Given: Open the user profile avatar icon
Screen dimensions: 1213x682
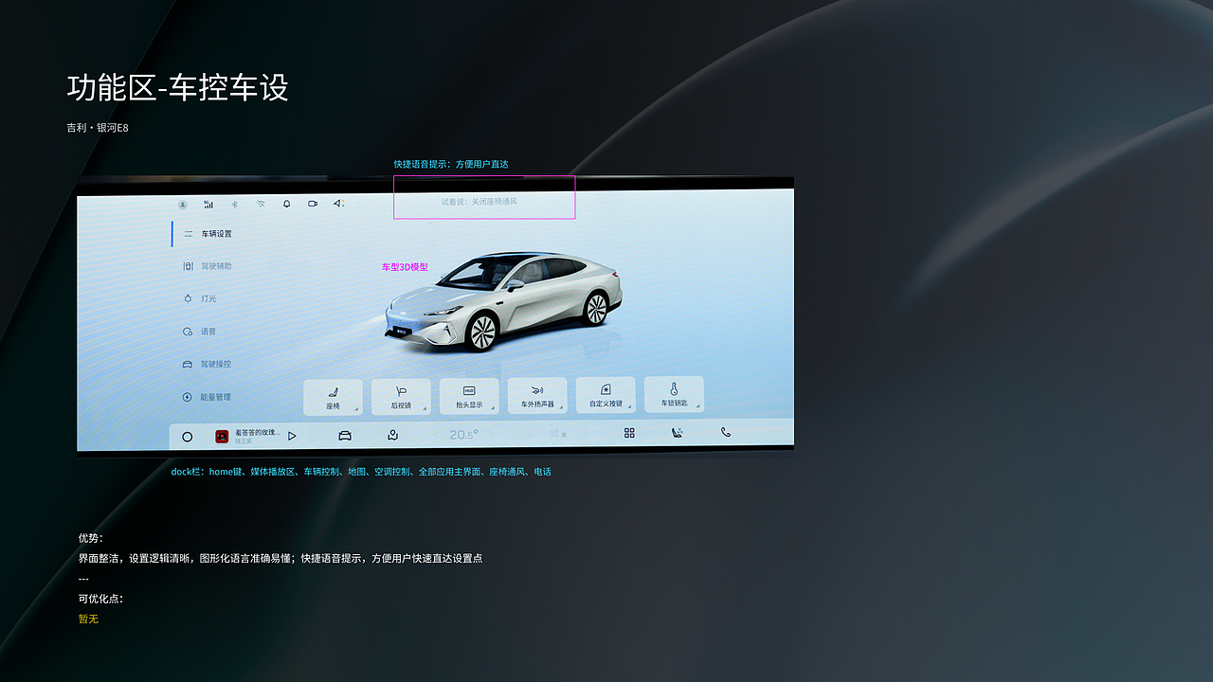Looking at the screenshot, I should pyautogui.click(x=182, y=204).
